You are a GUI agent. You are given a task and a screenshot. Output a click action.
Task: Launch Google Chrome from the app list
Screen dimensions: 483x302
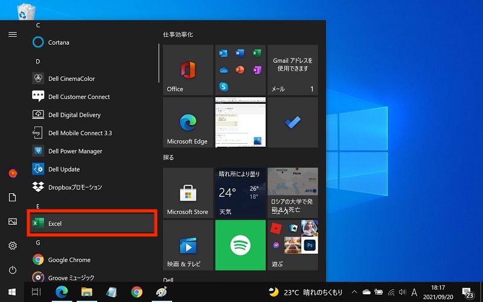coord(69,260)
